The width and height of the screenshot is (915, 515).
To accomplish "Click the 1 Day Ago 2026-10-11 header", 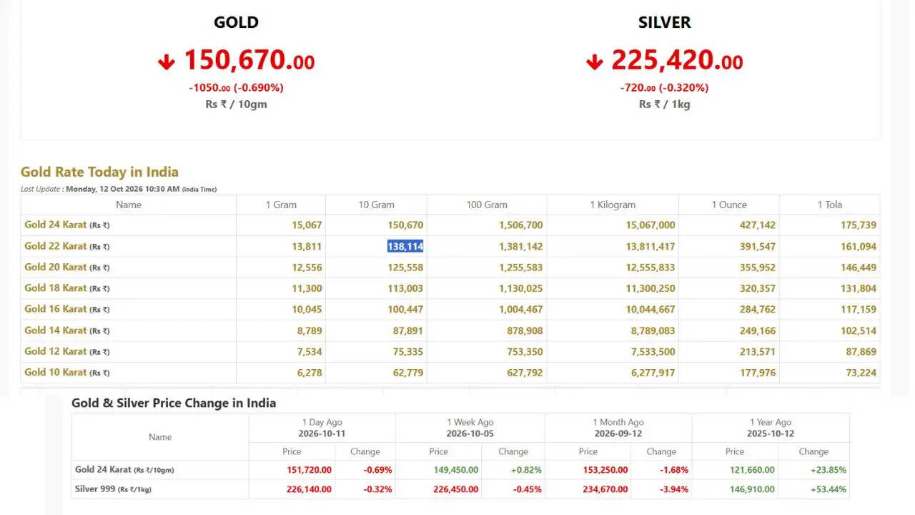I will pos(322,428).
